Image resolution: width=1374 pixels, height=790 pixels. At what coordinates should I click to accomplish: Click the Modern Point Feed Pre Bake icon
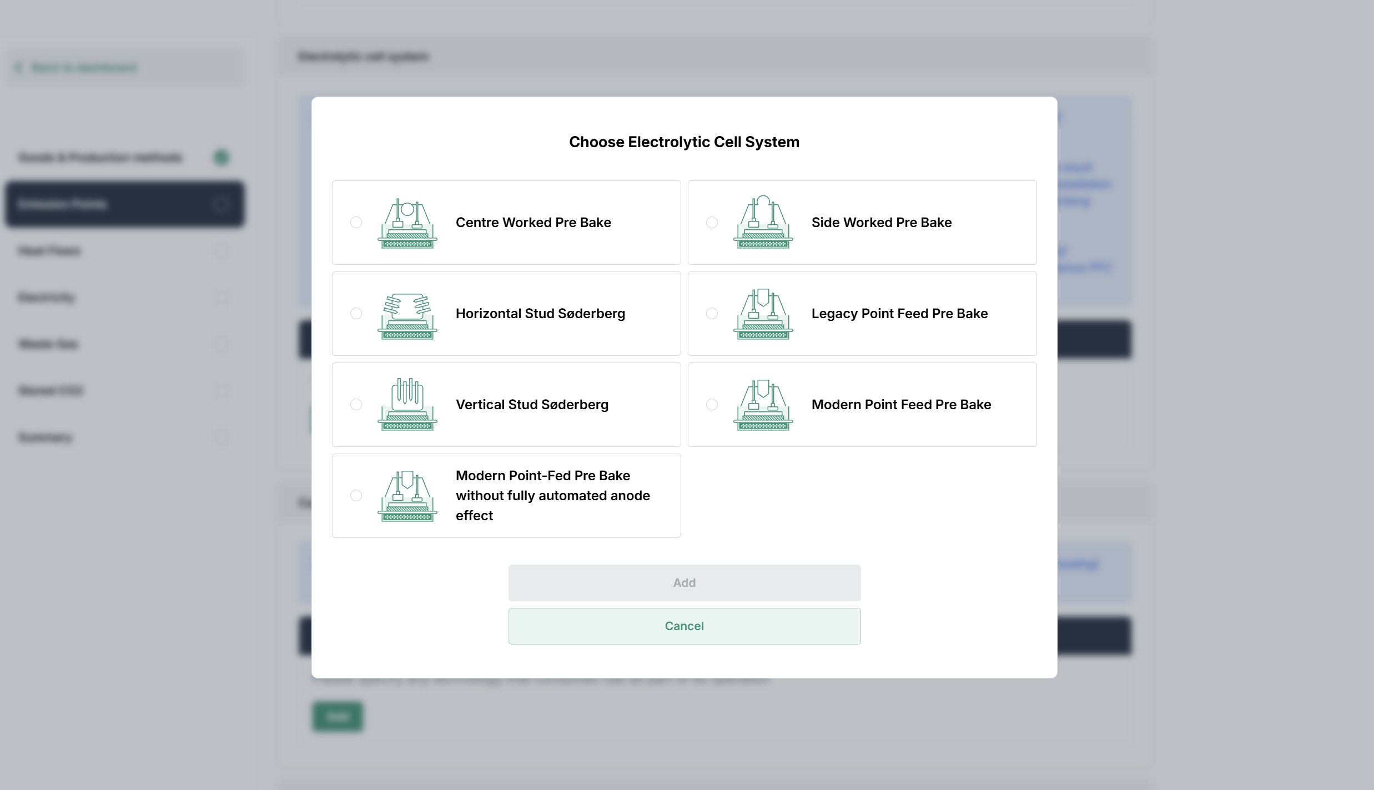(x=763, y=405)
